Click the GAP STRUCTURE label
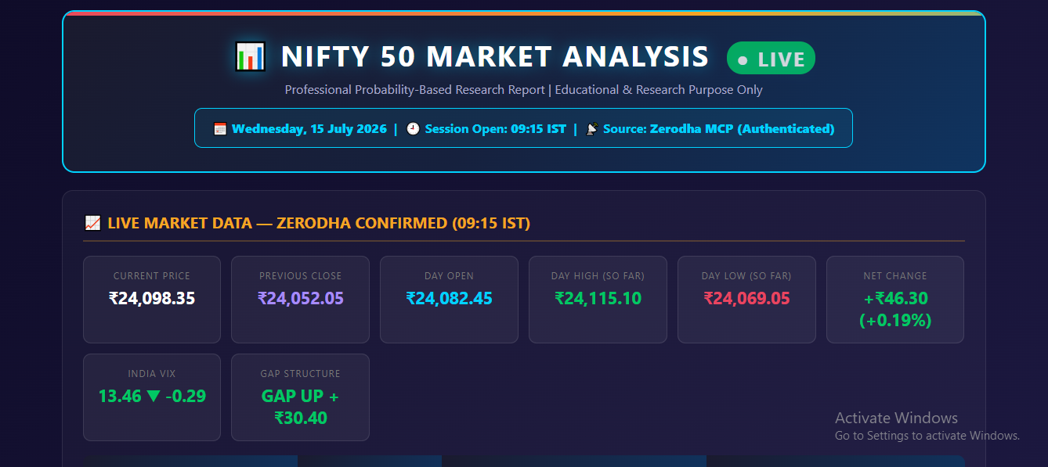This screenshot has height=467, width=1048. 301,374
